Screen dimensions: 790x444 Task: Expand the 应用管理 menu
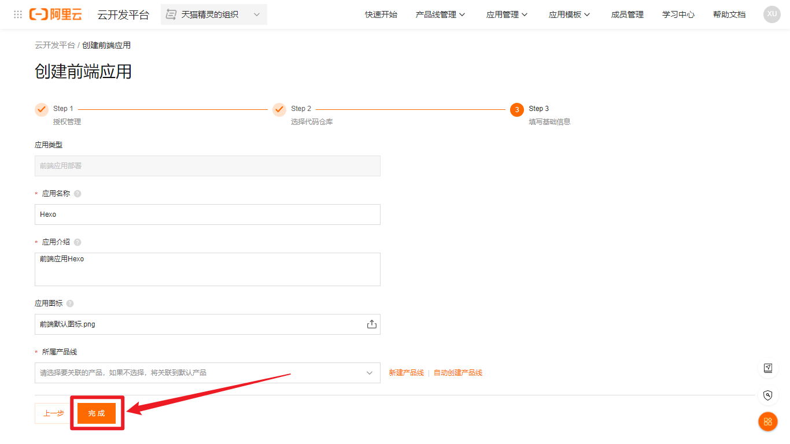tap(507, 14)
